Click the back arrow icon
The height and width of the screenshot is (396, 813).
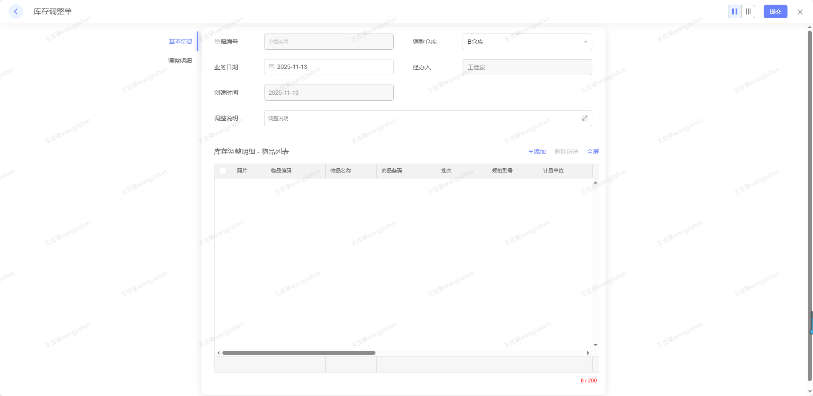click(16, 11)
